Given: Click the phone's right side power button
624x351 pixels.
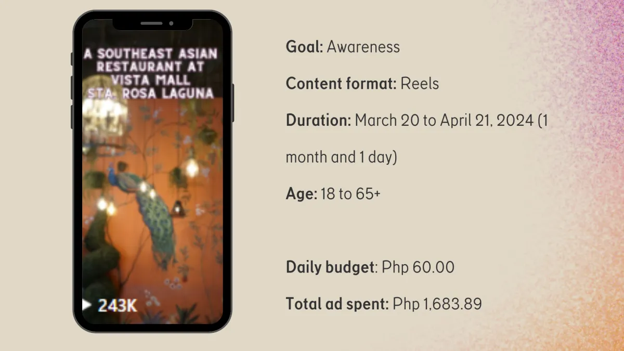Looking at the screenshot, I should pos(232,102).
